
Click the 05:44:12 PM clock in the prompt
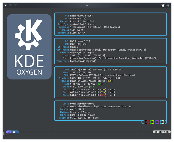tap(161, 132)
